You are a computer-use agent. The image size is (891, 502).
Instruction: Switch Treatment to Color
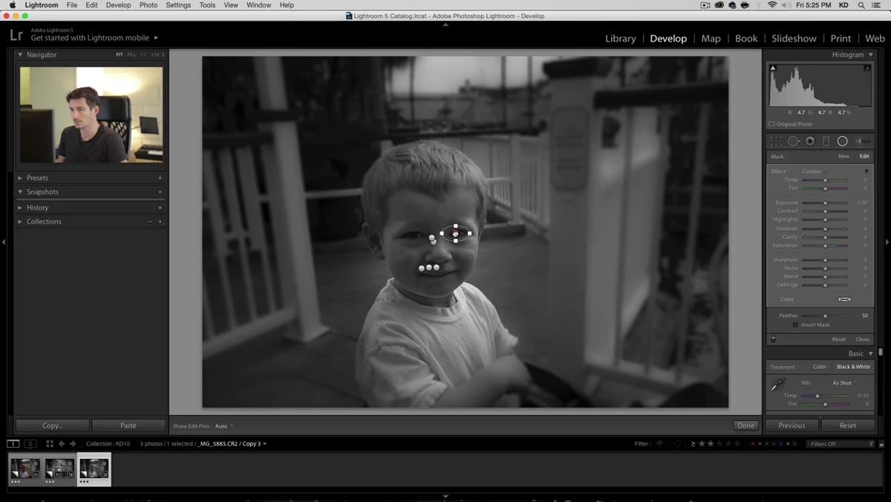[820, 367]
